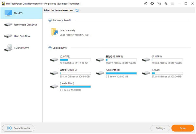Click the Bootable Media disc icon

point(9,128)
